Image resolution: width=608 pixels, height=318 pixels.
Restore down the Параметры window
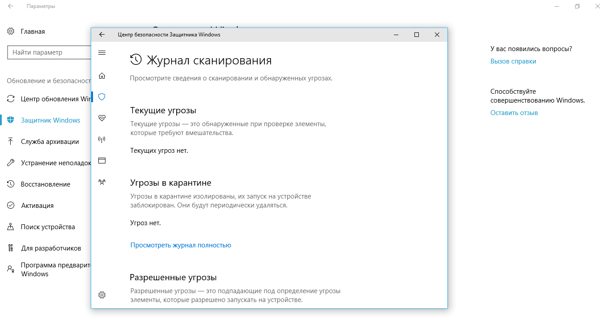pyautogui.click(x=577, y=6)
